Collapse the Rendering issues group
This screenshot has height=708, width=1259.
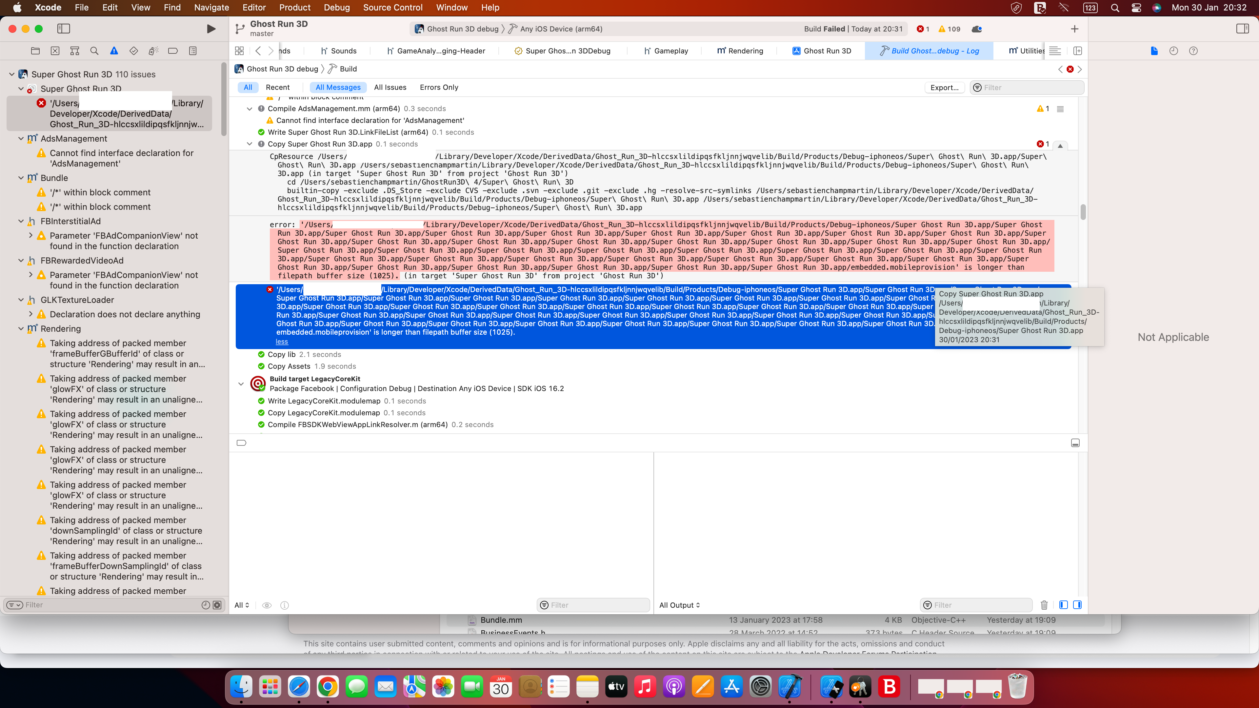(21, 329)
